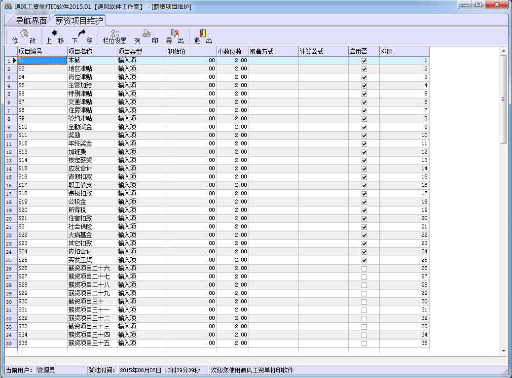Click the 项目名称 column header

point(92,51)
